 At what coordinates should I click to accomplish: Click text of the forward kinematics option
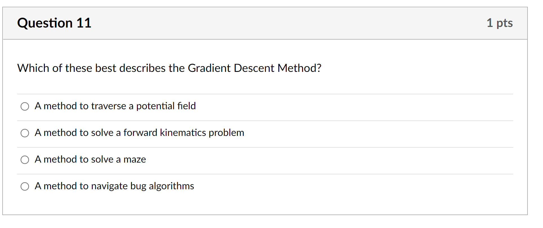pos(139,133)
